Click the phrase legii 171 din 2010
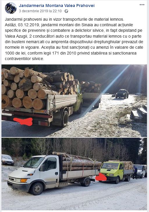The image size is (149, 212). (x=63, y=53)
